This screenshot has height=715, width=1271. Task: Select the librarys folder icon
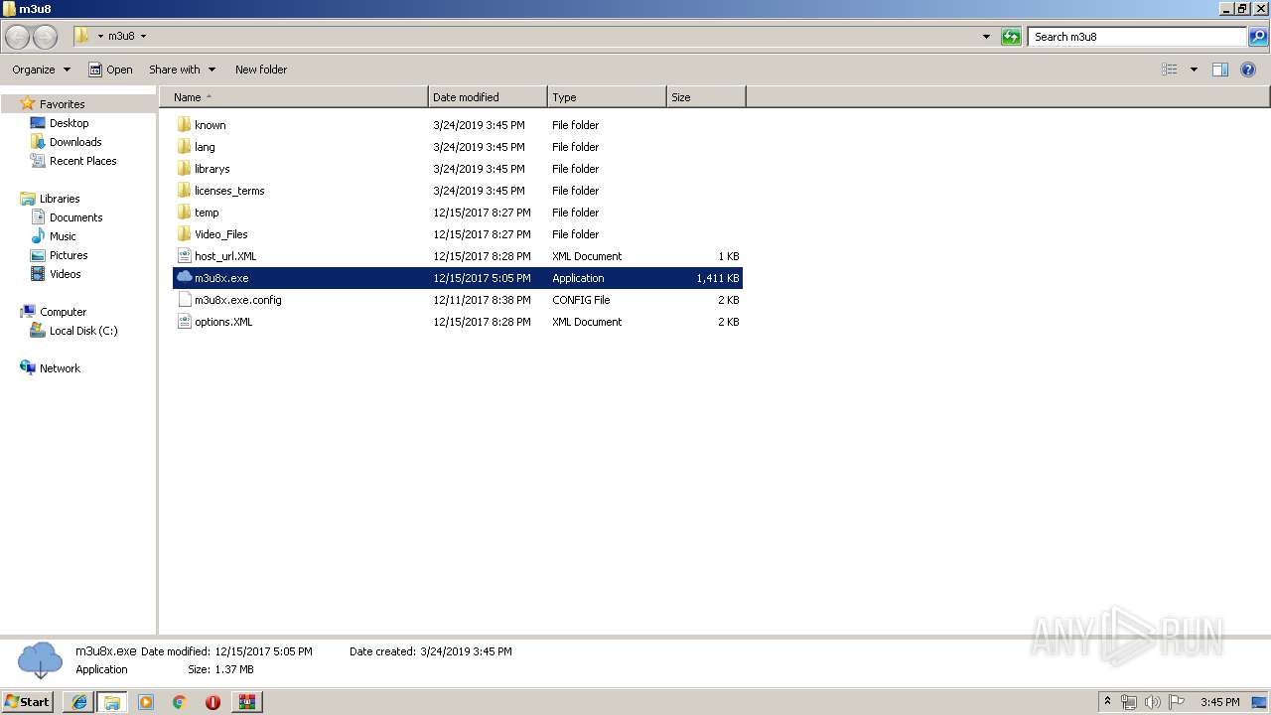(184, 169)
